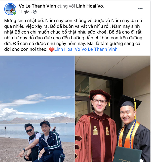This screenshot has height=162, width=151.
Task: Open the blue "Linh Hoai Vo" tag in post text
Action: click(x=67, y=49)
